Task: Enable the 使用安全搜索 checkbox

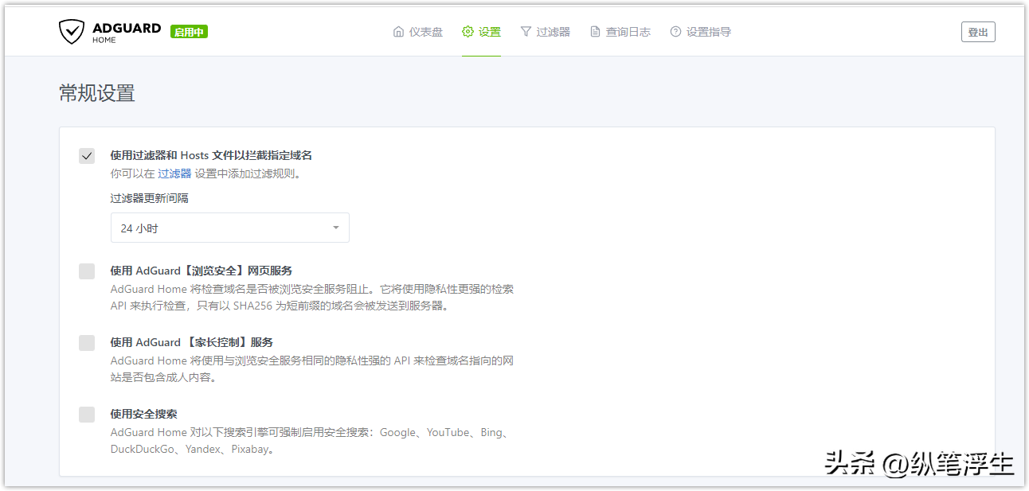Action: (87, 415)
